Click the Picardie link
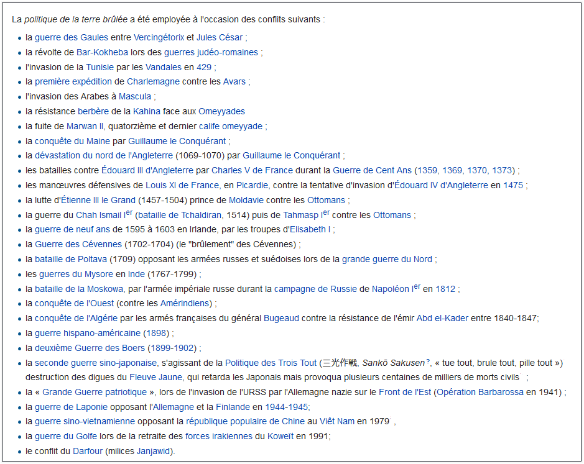This screenshot has width=584, height=464. (x=252, y=185)
